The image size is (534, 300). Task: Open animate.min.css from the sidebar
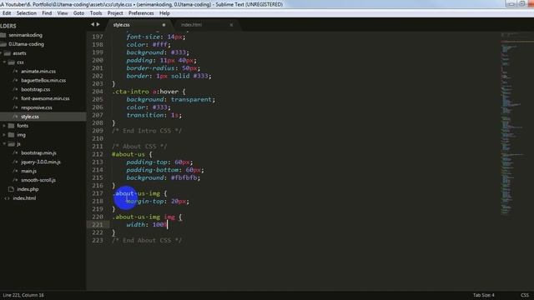[x=38, y=72]
